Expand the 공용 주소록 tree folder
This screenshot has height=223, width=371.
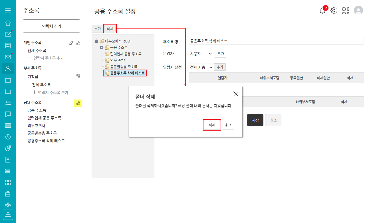coord(102,47)
